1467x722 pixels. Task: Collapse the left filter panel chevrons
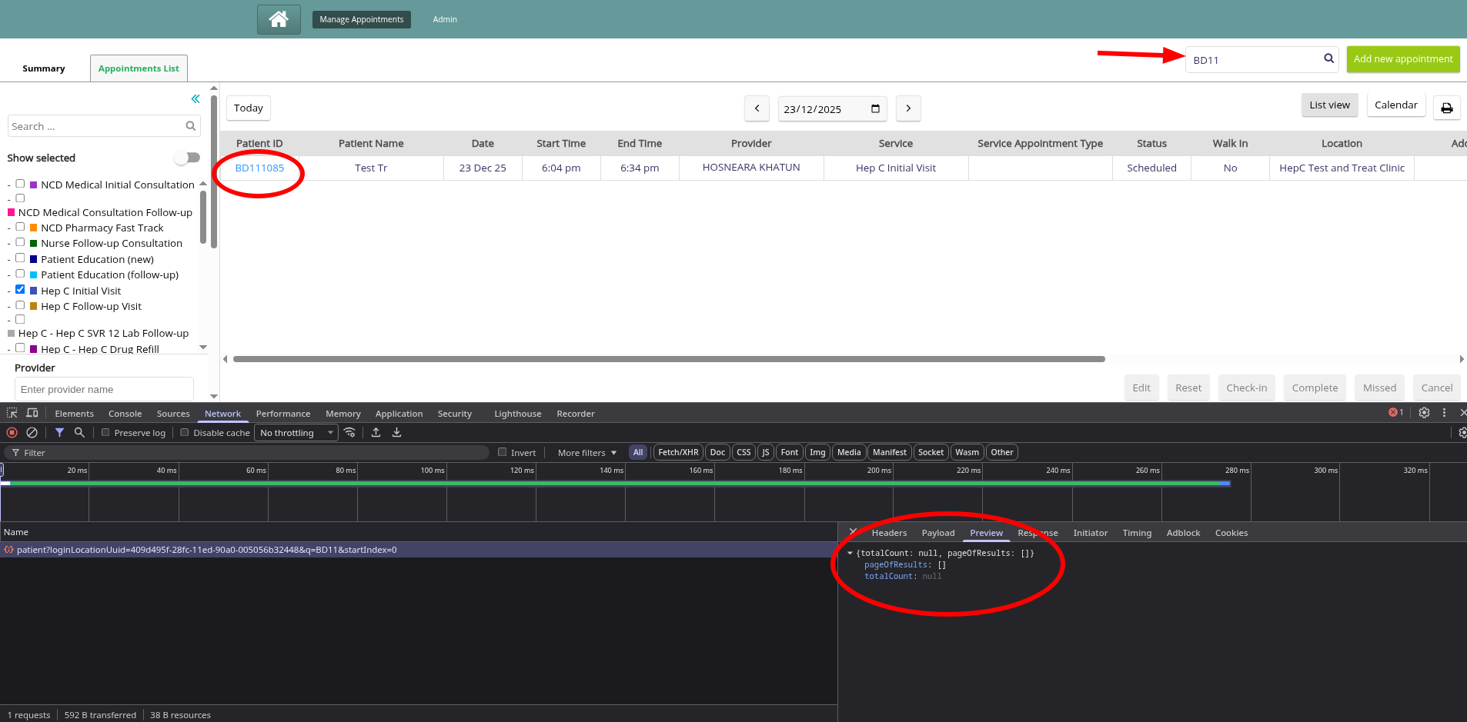(195, 98)
